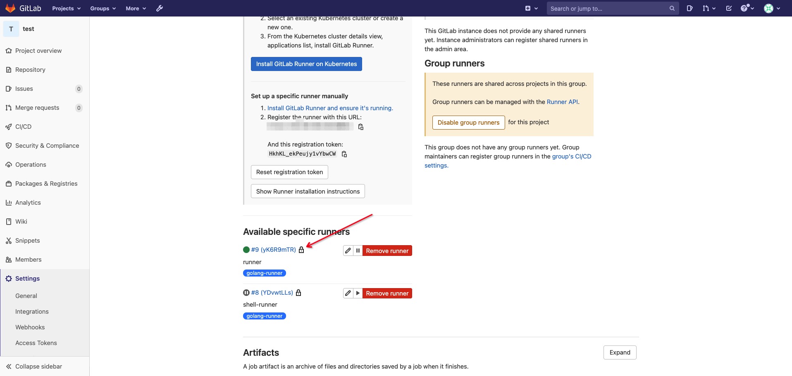Screen dimensions: 792x376
Task: Click the green online status of runner #9
Action: tap(246, 250)
